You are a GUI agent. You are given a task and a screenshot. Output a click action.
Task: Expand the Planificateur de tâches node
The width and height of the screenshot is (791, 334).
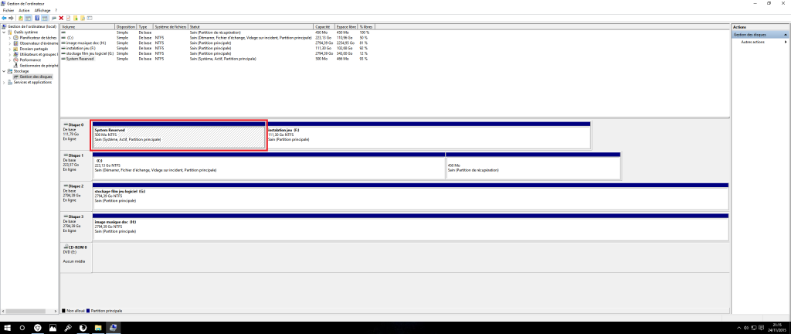tap(10, 38)
